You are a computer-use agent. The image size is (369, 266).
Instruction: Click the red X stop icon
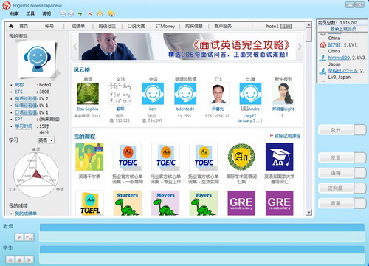pos(90,14)
